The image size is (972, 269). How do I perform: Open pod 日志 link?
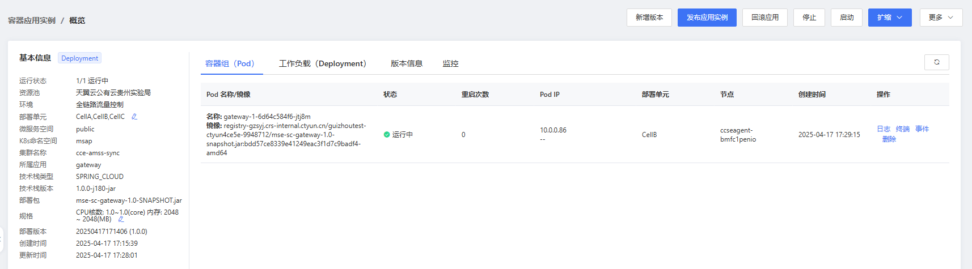pos(884,129)
